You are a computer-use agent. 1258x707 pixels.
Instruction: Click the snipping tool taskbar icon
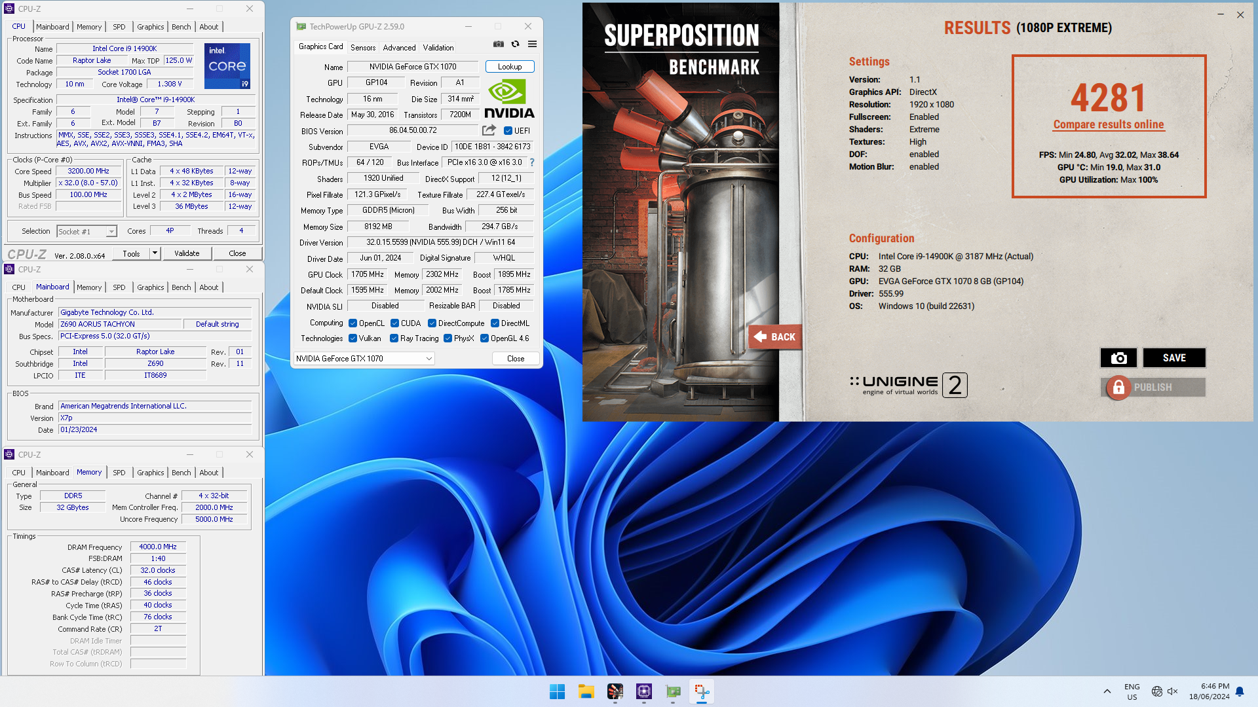(702, 691)
